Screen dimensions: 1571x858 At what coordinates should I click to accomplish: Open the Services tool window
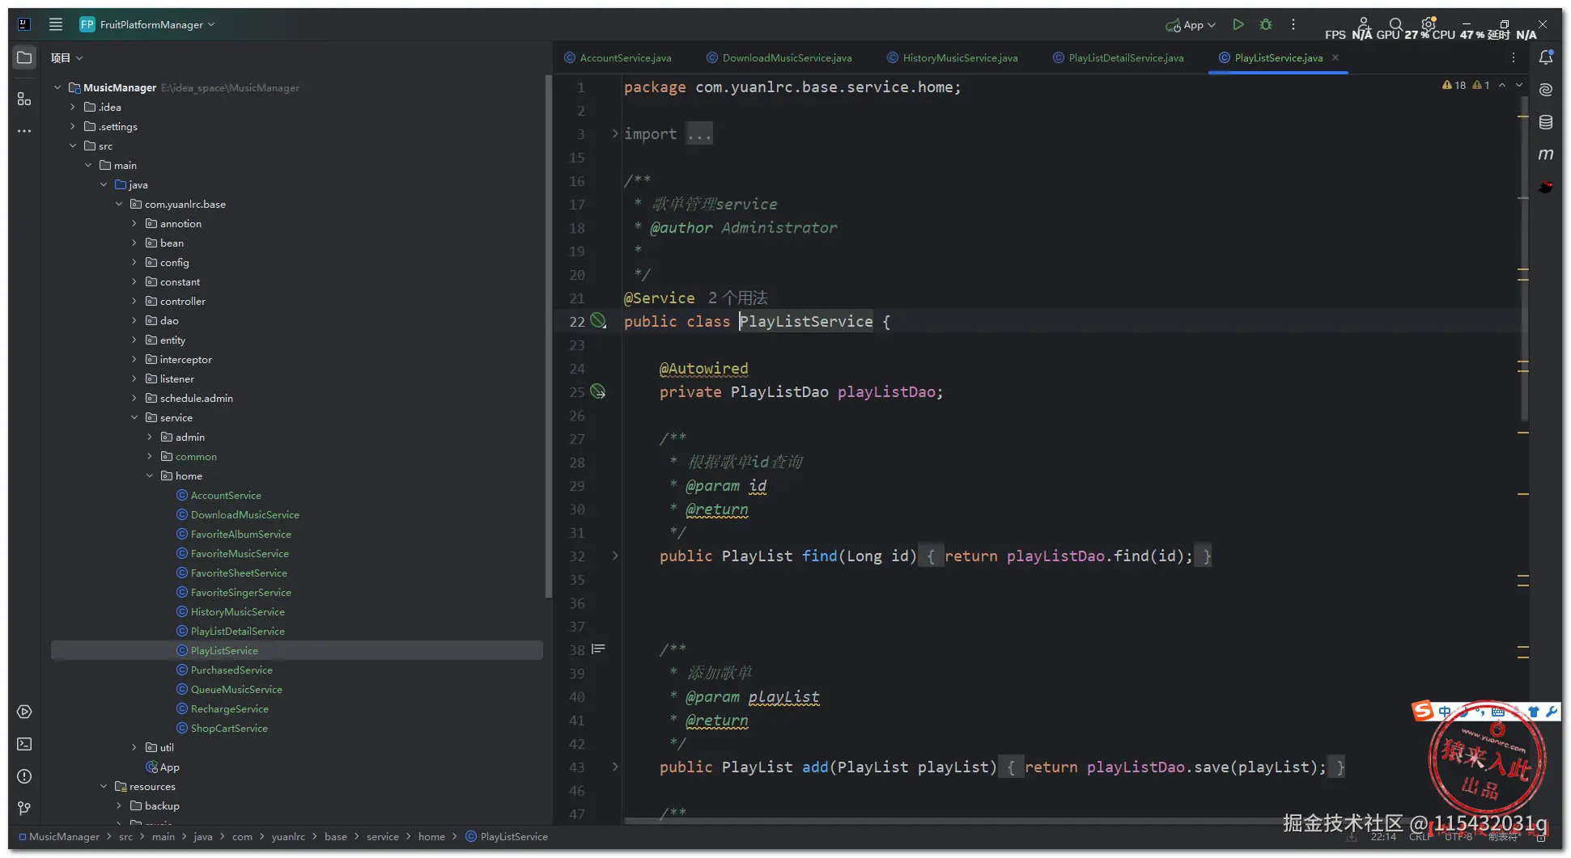click(24, 712)
